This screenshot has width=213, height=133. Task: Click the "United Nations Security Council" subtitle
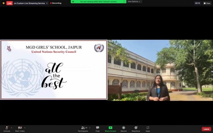pos(54,52)
